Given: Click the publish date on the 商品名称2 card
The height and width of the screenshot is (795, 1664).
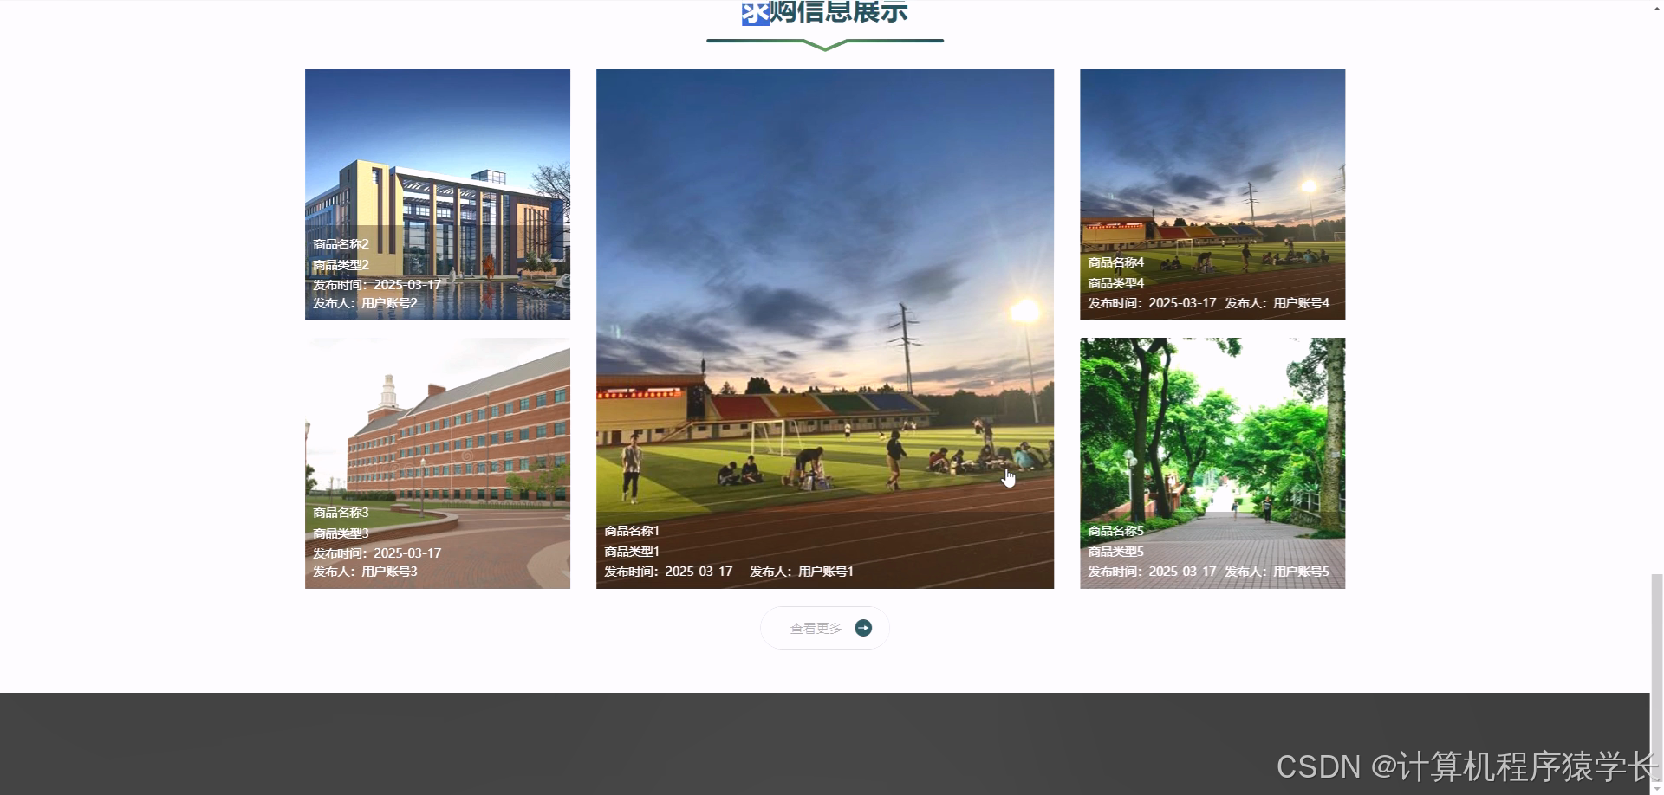Looking at the screenshot, I should (377, 285).
